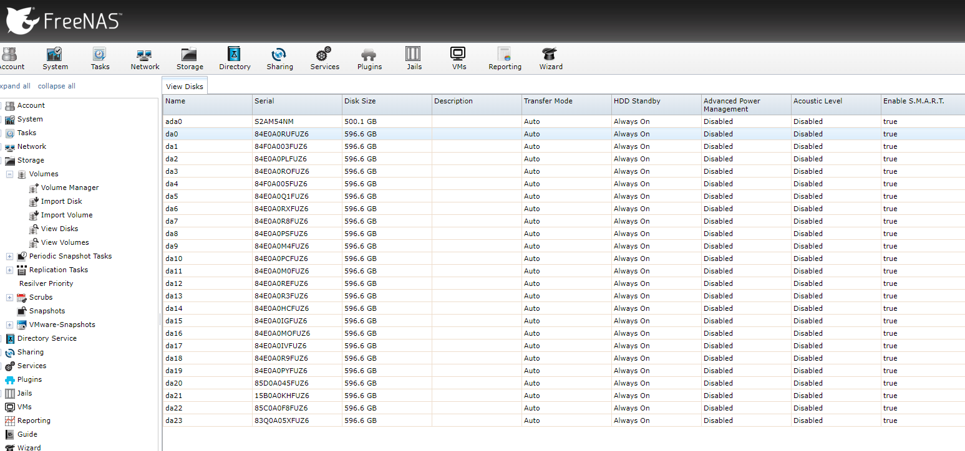This screenshot has height=451, width=965.
Task: Open Plugins in the sidebar tree
Action: 29,379
